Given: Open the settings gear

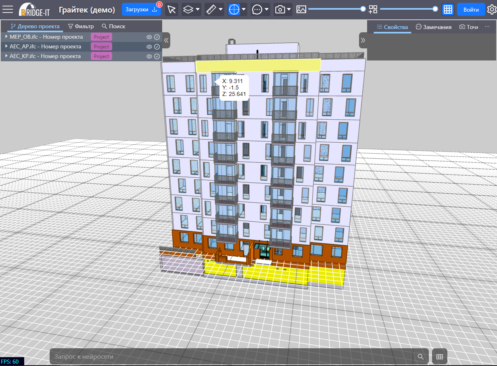Looking at the screenshot, I should tap(491, 9).
